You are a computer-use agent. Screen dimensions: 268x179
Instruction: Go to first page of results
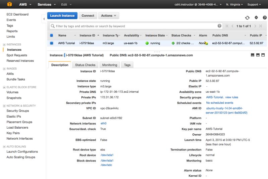tap(227, 26)
